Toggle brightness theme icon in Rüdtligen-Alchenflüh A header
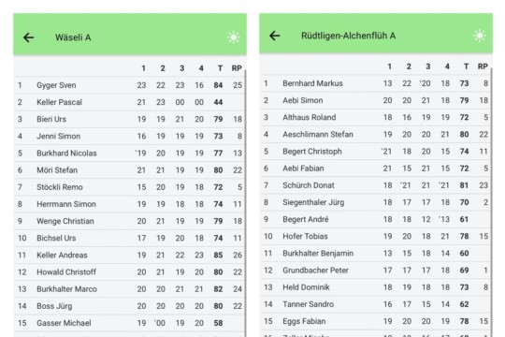The width and height of the screenshot is (505, 337). (479, 36)
